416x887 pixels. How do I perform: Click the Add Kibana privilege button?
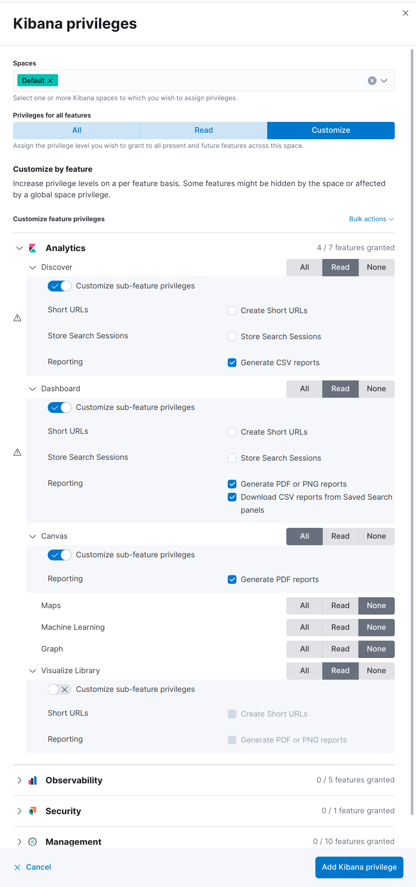point(358,867)
